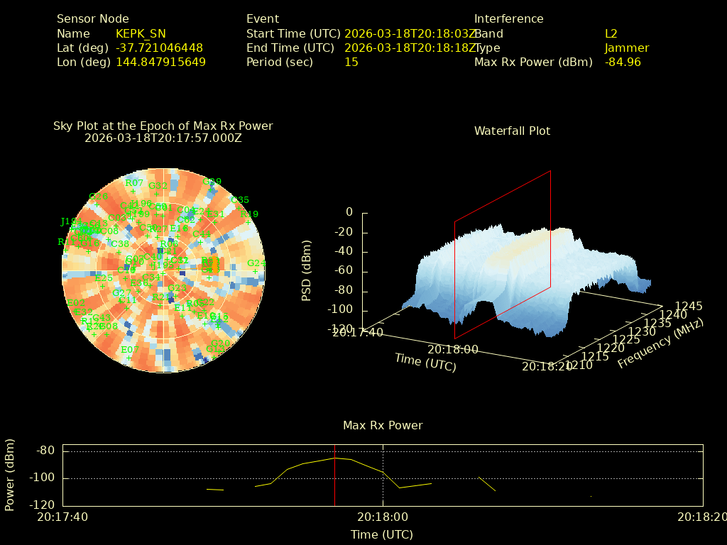Click the Max Rx Power value -84.96

[623, 62]
